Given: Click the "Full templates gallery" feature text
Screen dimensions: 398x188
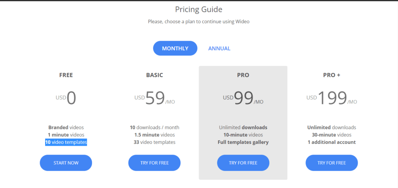Looking at the screenshot, I should [x=243, y=142].
